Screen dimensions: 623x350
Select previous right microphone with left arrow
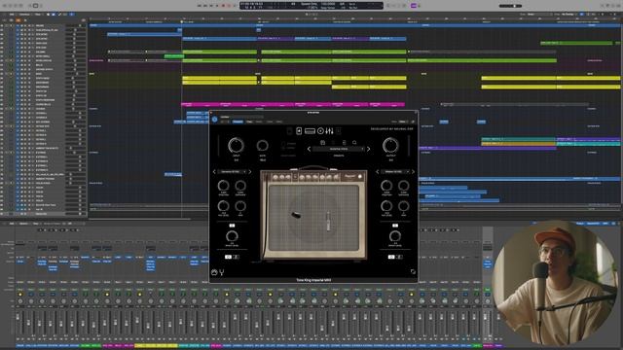(x=378, y=172)
